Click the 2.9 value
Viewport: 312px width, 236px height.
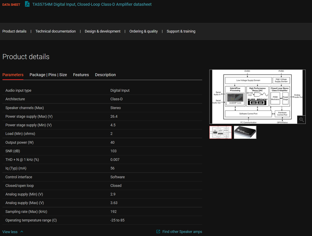[x=113, y=194]
